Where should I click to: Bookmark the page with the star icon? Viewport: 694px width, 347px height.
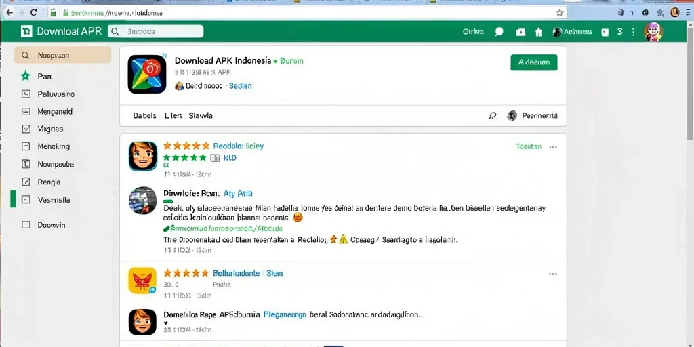(x=560, y=13)
